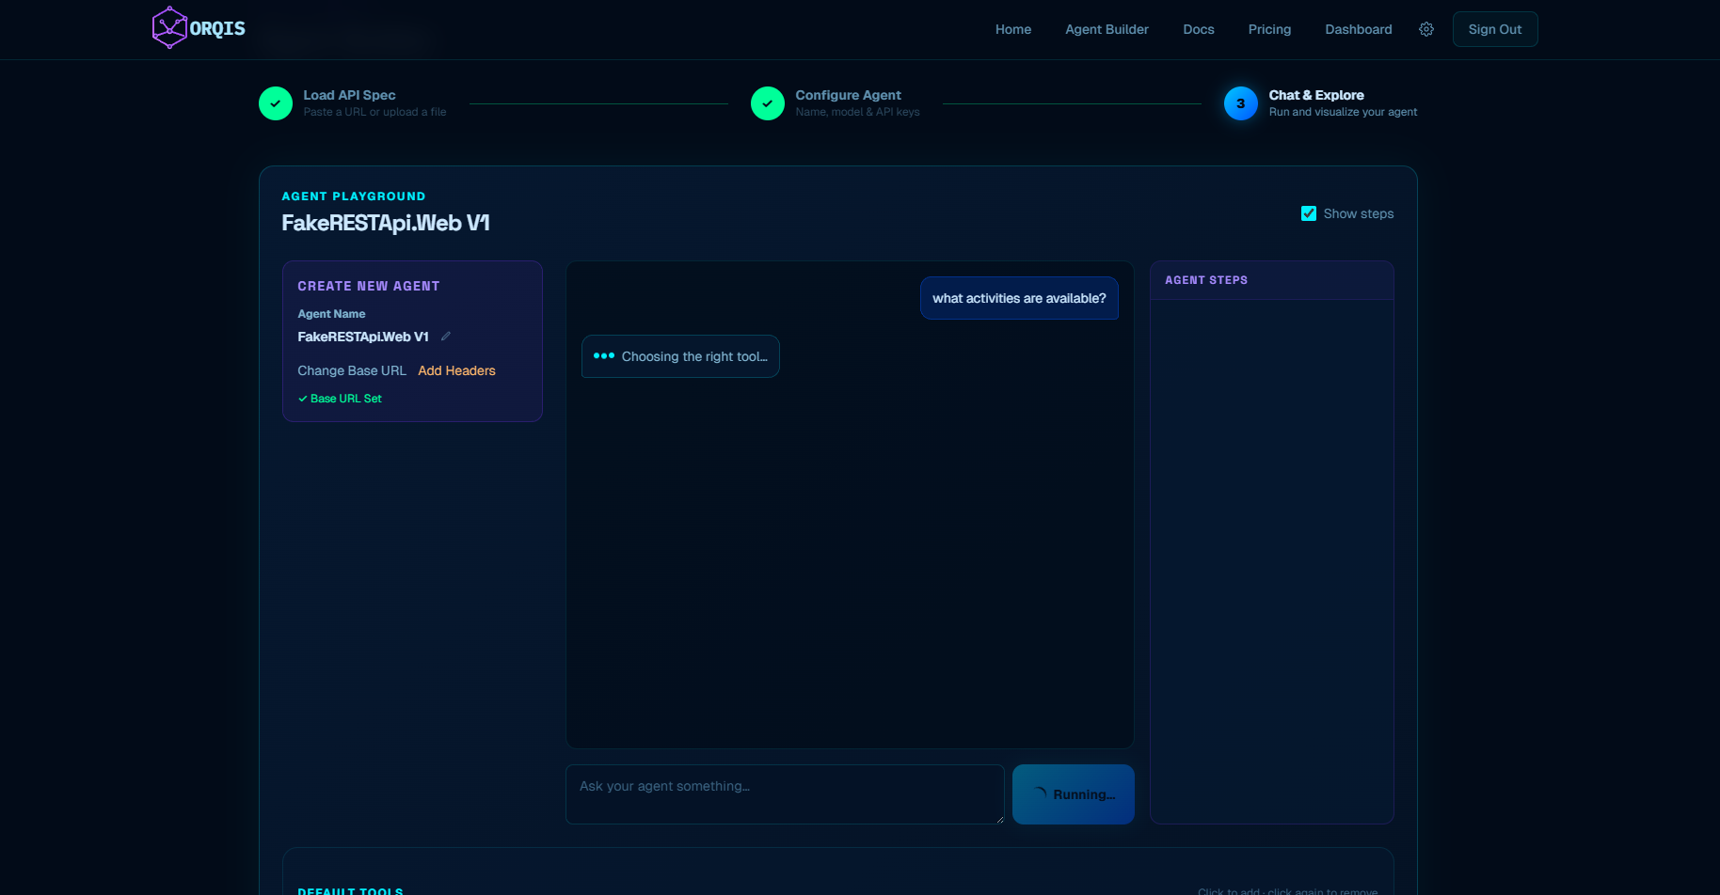Open the Pricing page
The width and height of the screenshot is (1720, 895).
pyautogui.click(x=1269, y=29)
